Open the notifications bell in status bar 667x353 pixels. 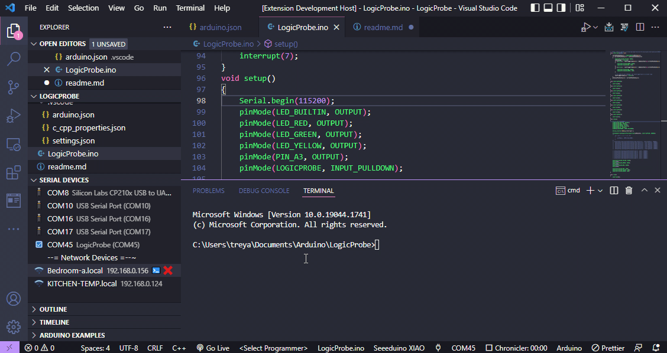pos(656,348)
